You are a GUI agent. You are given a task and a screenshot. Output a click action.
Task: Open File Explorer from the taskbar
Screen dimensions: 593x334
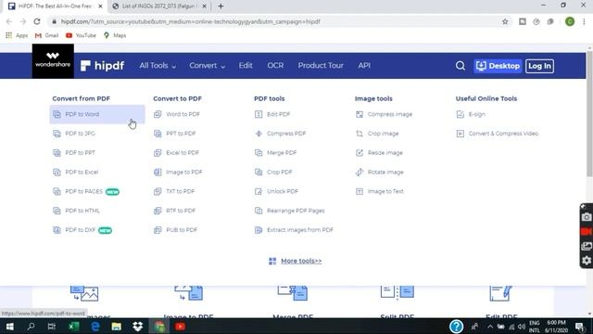coord(117,327)
